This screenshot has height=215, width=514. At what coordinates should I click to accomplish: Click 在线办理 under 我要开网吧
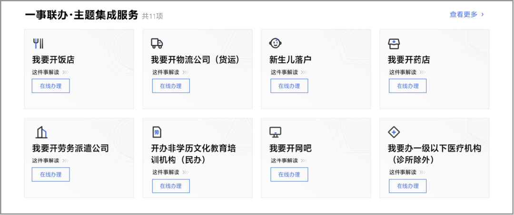pyautogui.click(x=289, y=175)
